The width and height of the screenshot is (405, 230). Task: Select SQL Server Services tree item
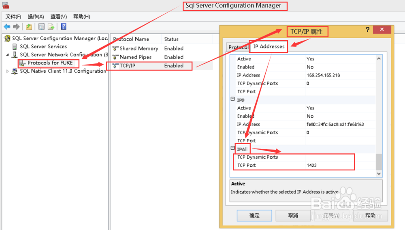[43, 47]
